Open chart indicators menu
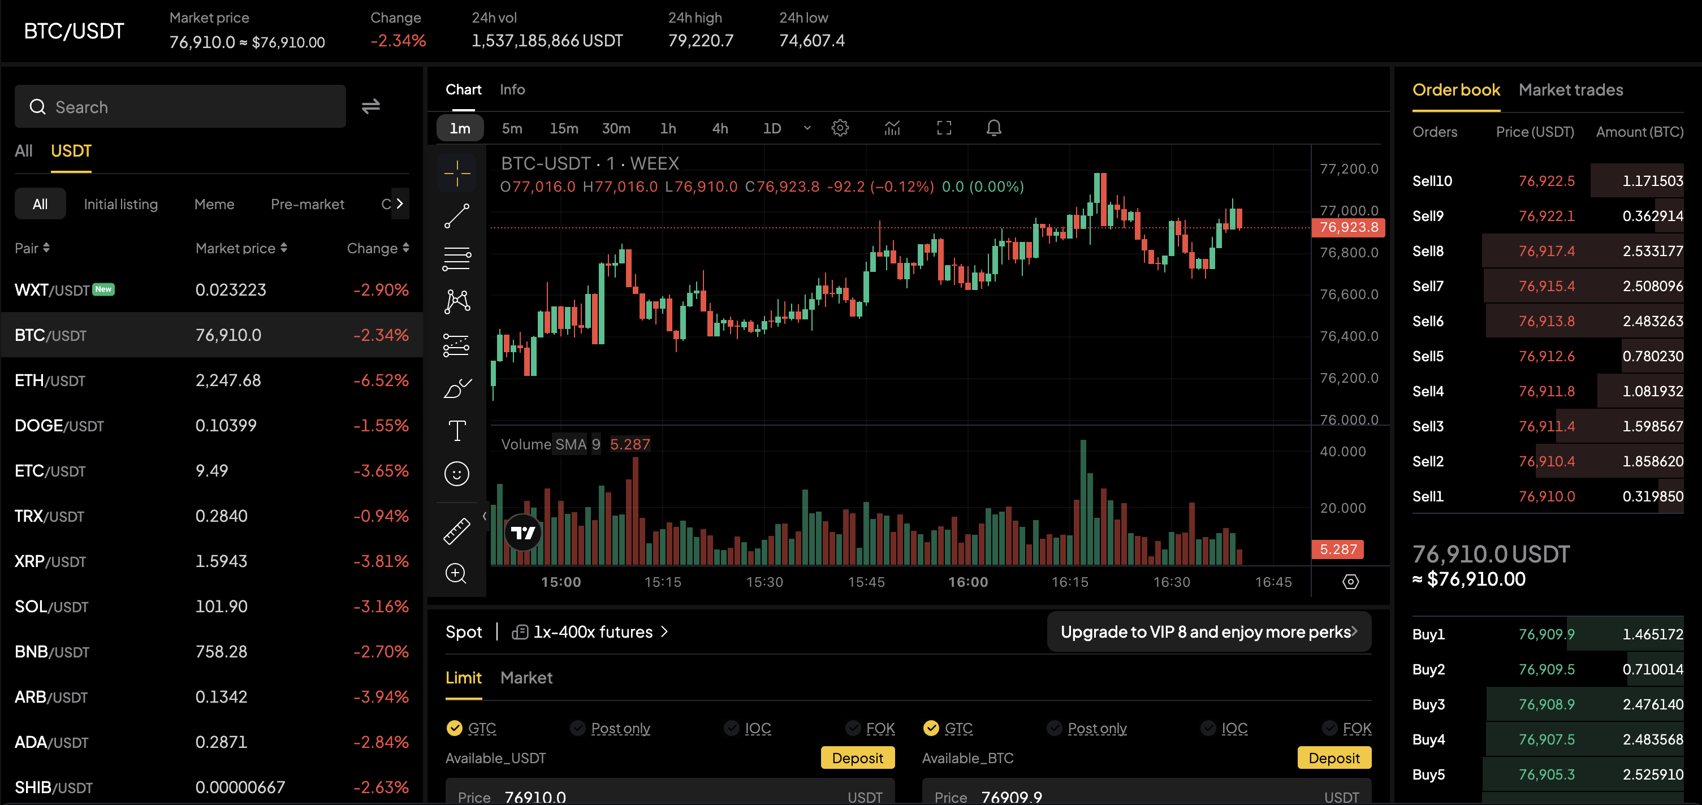This screenshot has width=1702, height=805. point(892,128)
